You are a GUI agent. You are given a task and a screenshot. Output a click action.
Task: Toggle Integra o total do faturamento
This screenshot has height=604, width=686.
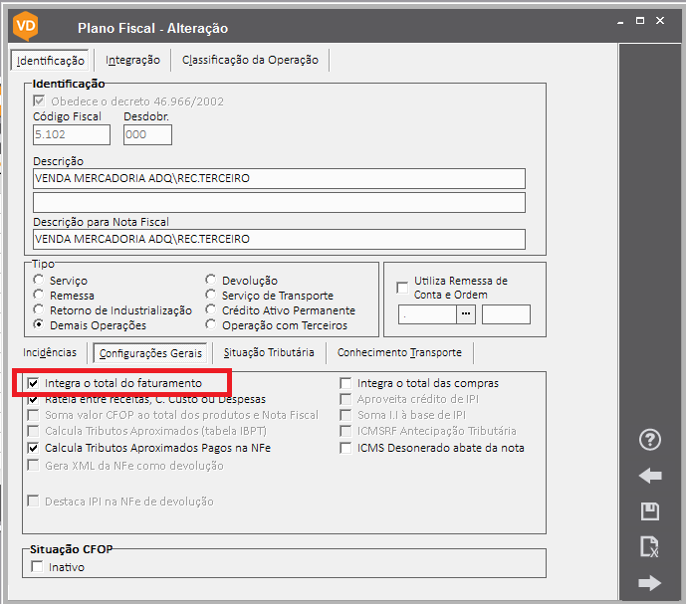[x=33, y=383]
